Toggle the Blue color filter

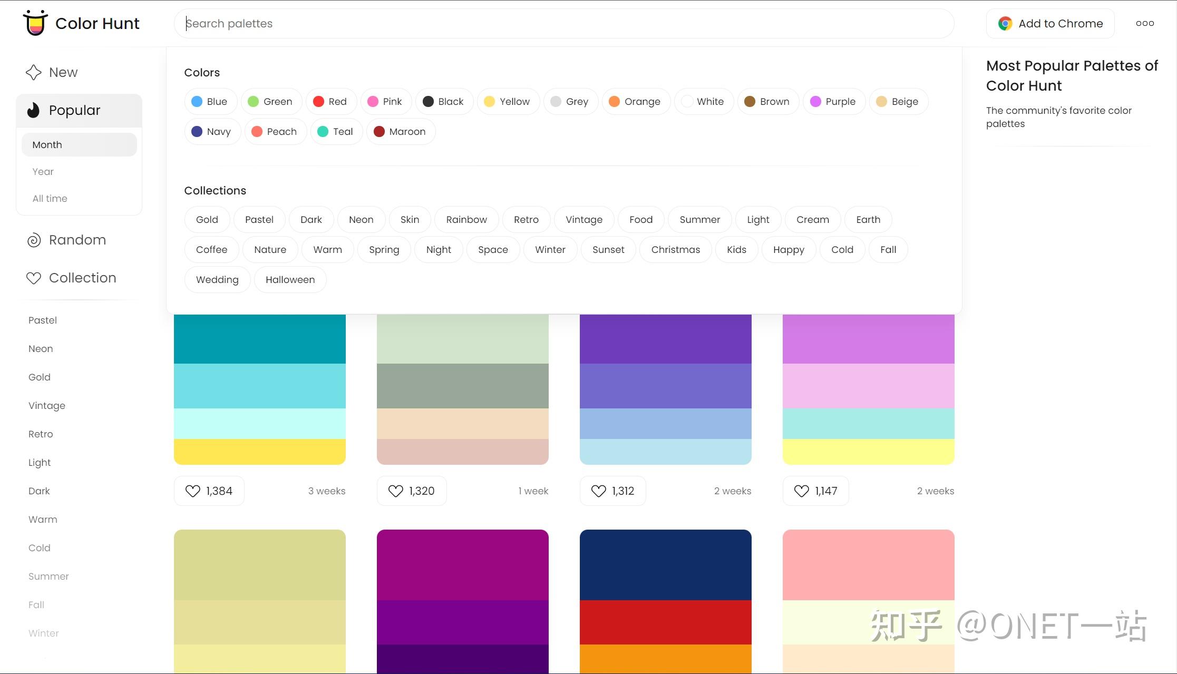[210, 101]
